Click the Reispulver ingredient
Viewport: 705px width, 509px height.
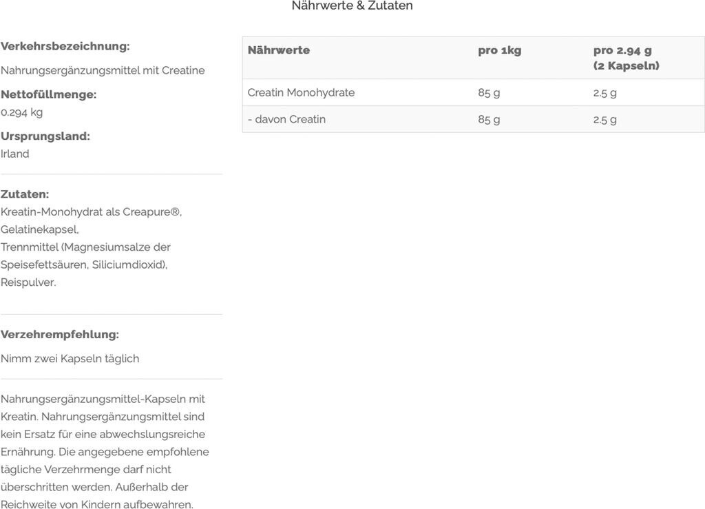click(28, 282)
